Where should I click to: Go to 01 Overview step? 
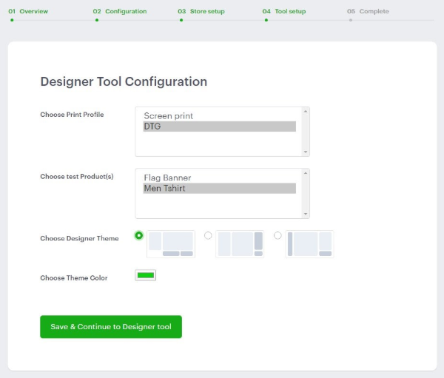click(x=28, y=12)
